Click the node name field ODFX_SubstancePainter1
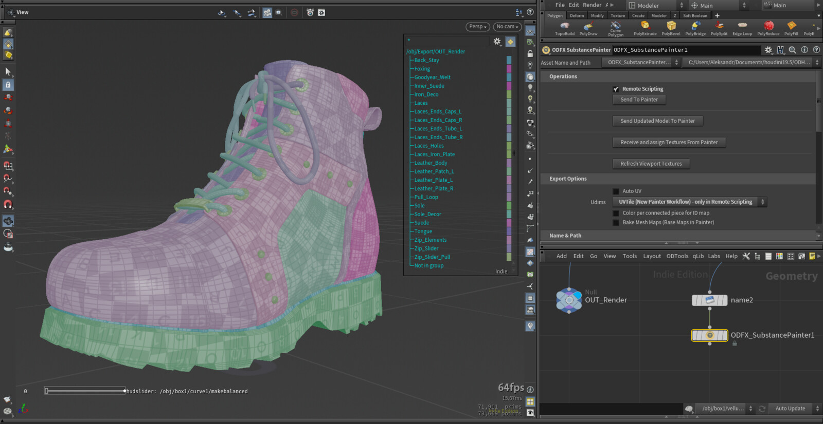The height and width of the screenshot is (424, 823). (x=686, y=50)
